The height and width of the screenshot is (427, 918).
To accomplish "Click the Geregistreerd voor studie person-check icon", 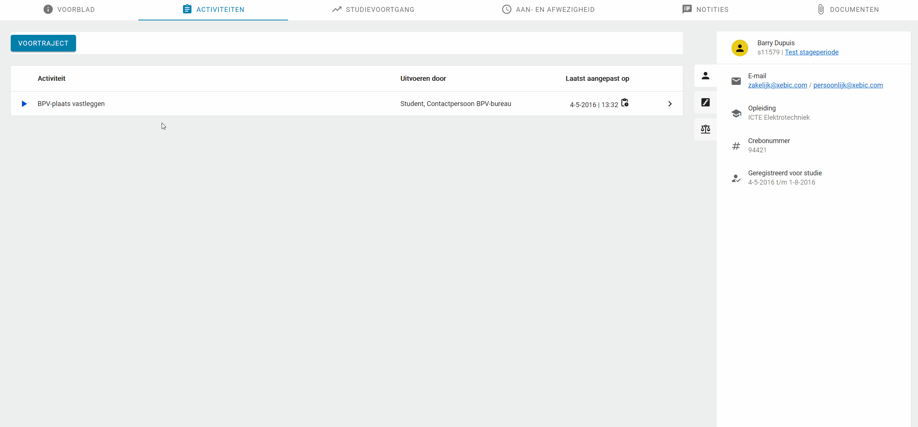I will [736, 178].
